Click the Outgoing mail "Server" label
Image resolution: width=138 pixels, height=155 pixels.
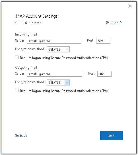tap(20, 74)
